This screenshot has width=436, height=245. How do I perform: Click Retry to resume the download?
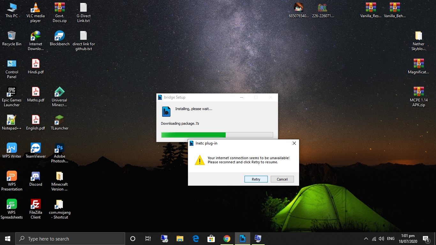coord(256,179)
